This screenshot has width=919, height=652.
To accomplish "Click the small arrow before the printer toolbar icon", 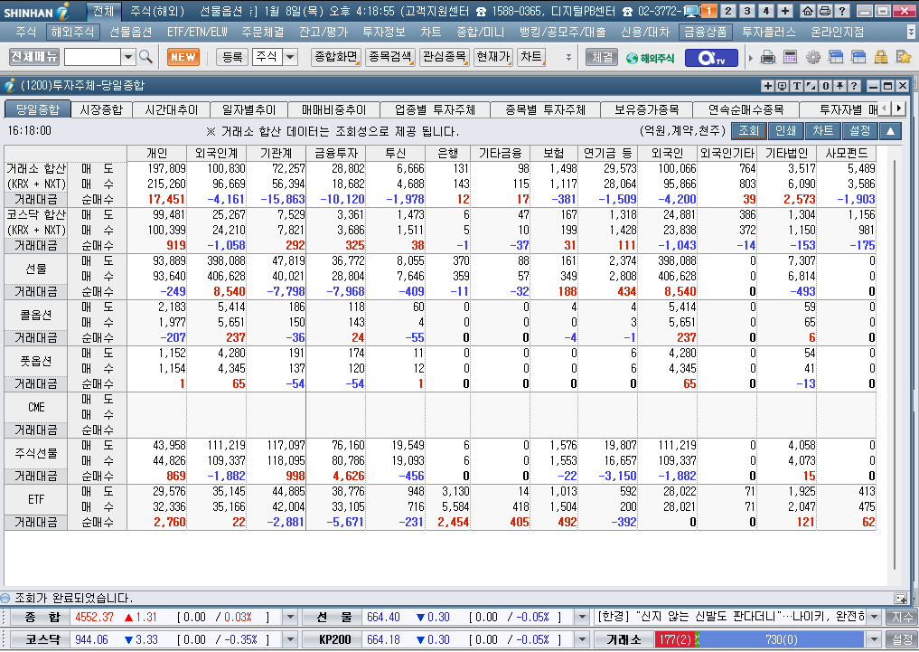I will coord(751,58).
